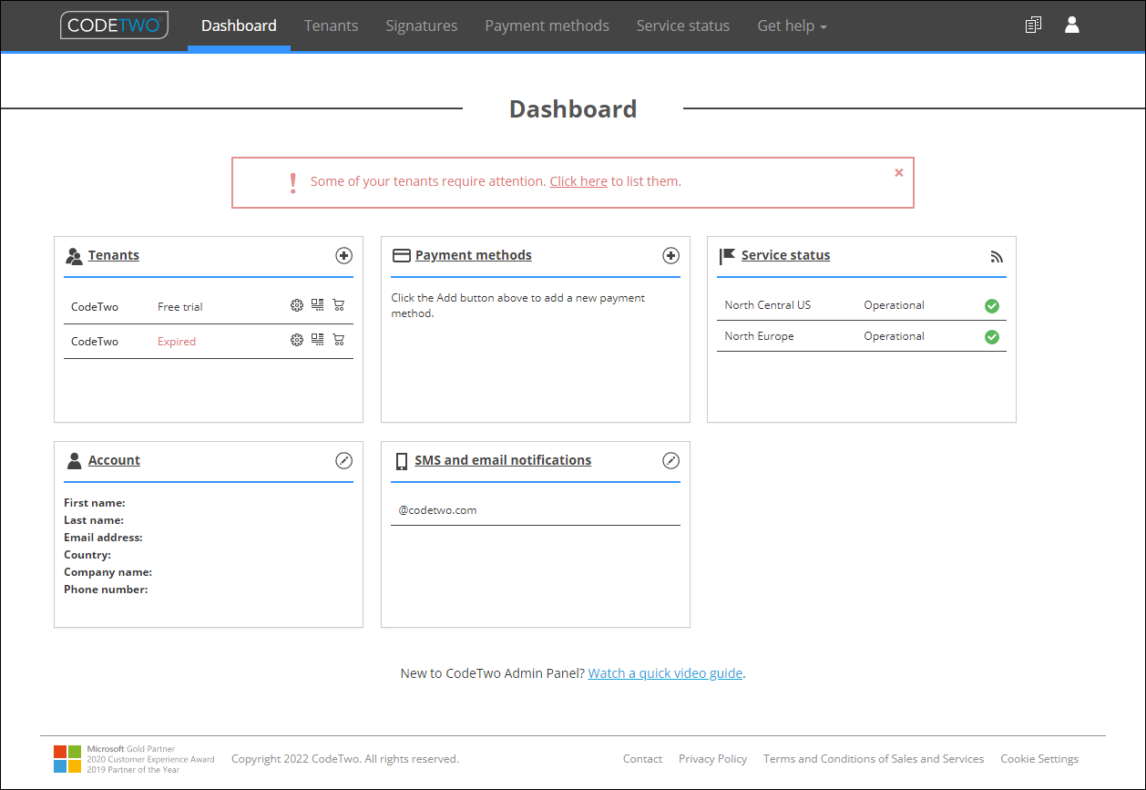
Task: Open the user profile icon in the top bar
Action: (1072, 26)
